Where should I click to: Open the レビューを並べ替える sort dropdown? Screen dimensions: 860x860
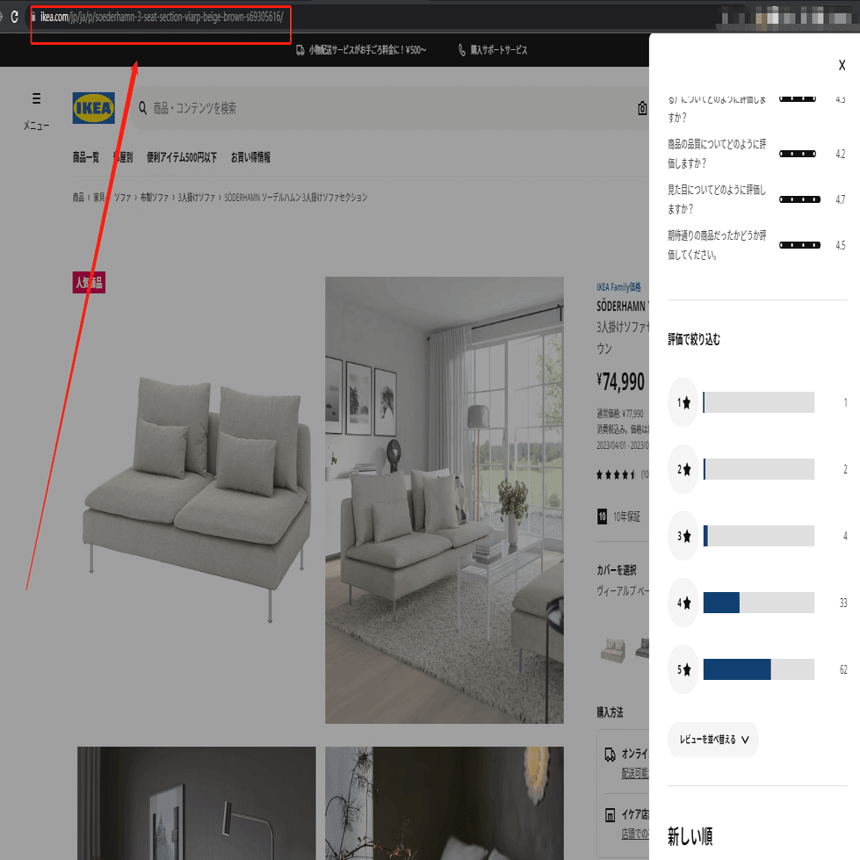coord(713,740)
